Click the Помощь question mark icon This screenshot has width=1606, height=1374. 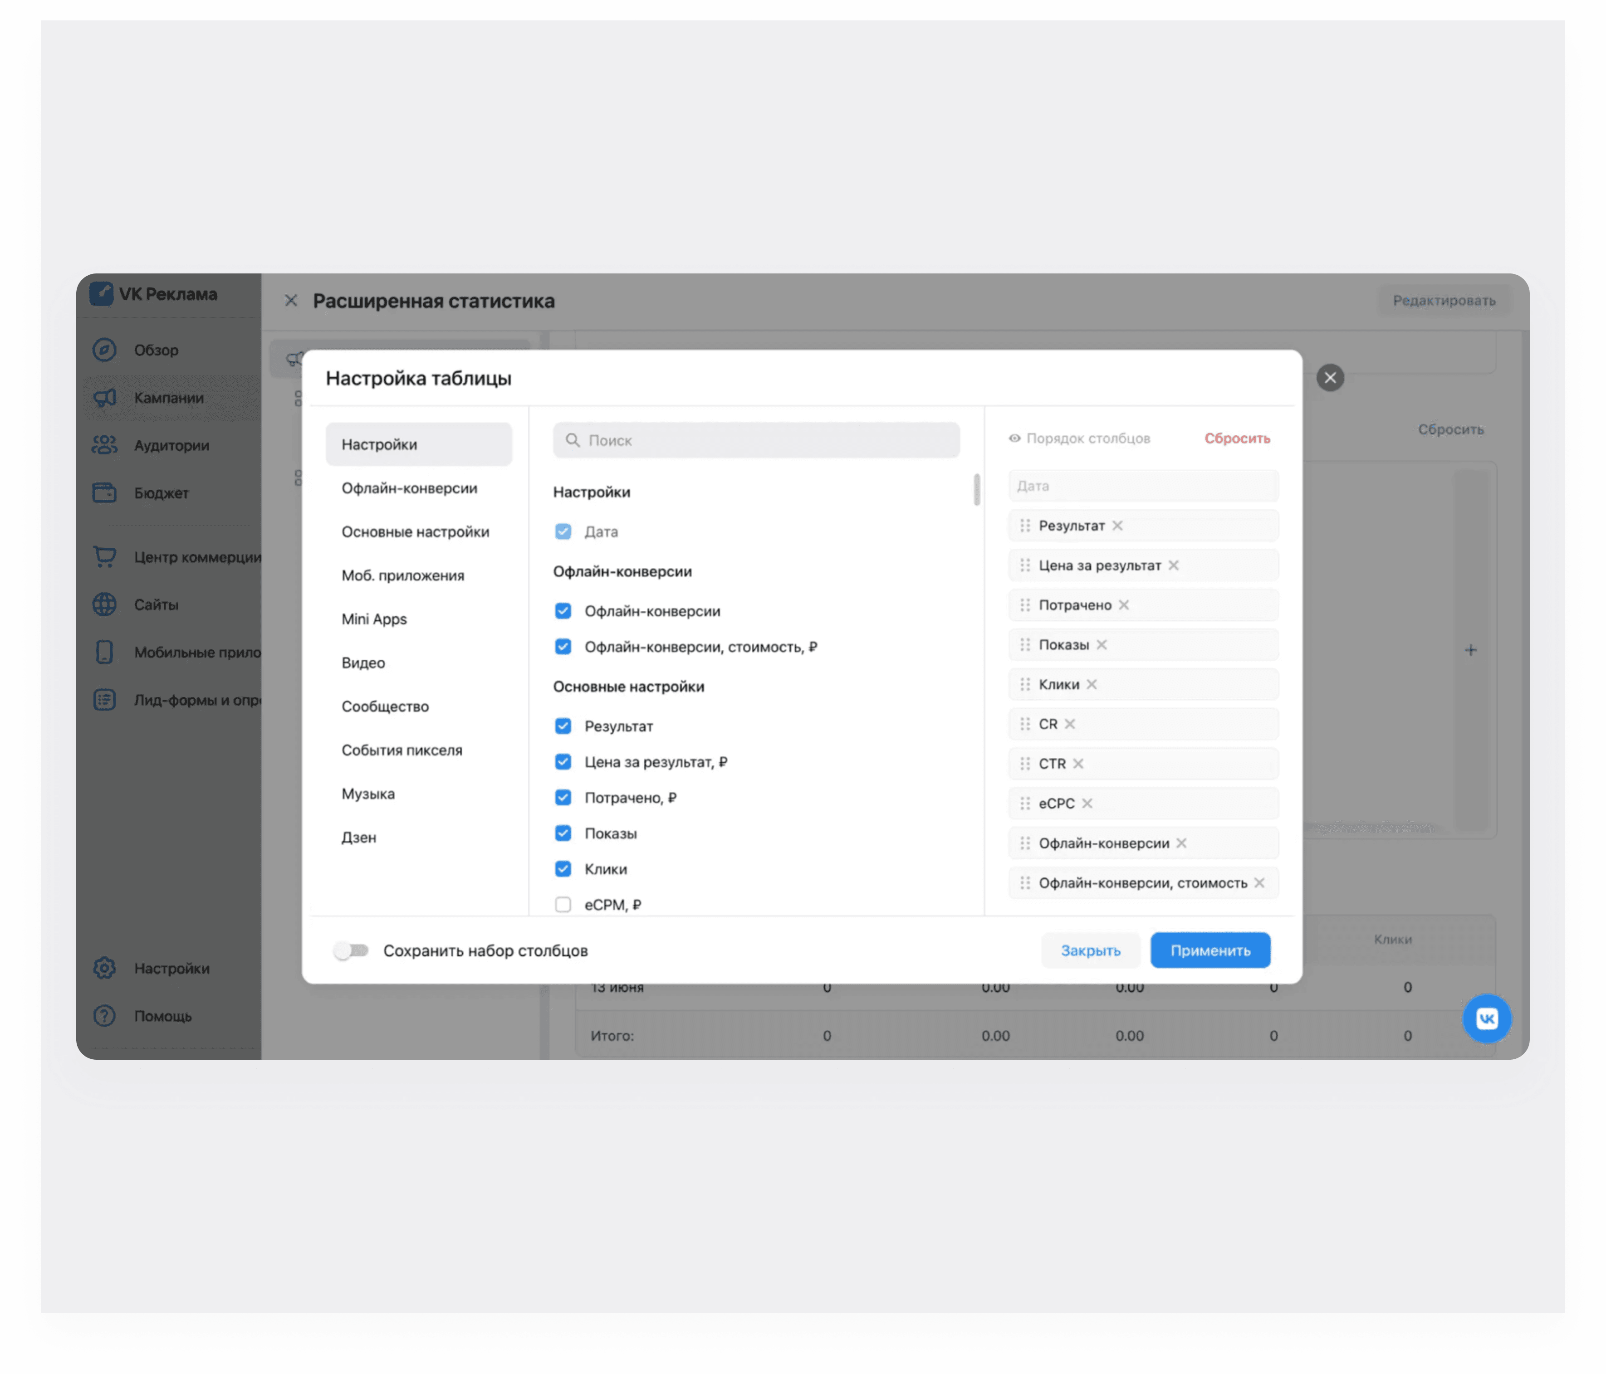105,1016
